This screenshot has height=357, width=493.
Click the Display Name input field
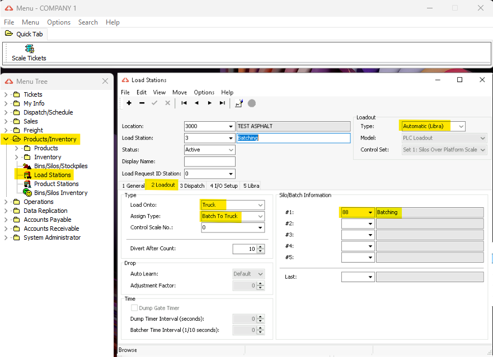210,161
